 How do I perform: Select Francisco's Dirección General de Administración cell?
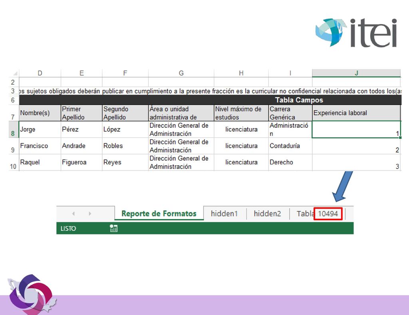click(x=181, y=146)
